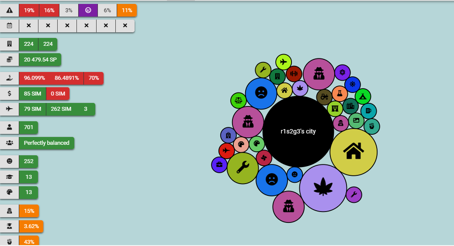
Task: Click the 701 population value
Action: [x=28, y=127]
